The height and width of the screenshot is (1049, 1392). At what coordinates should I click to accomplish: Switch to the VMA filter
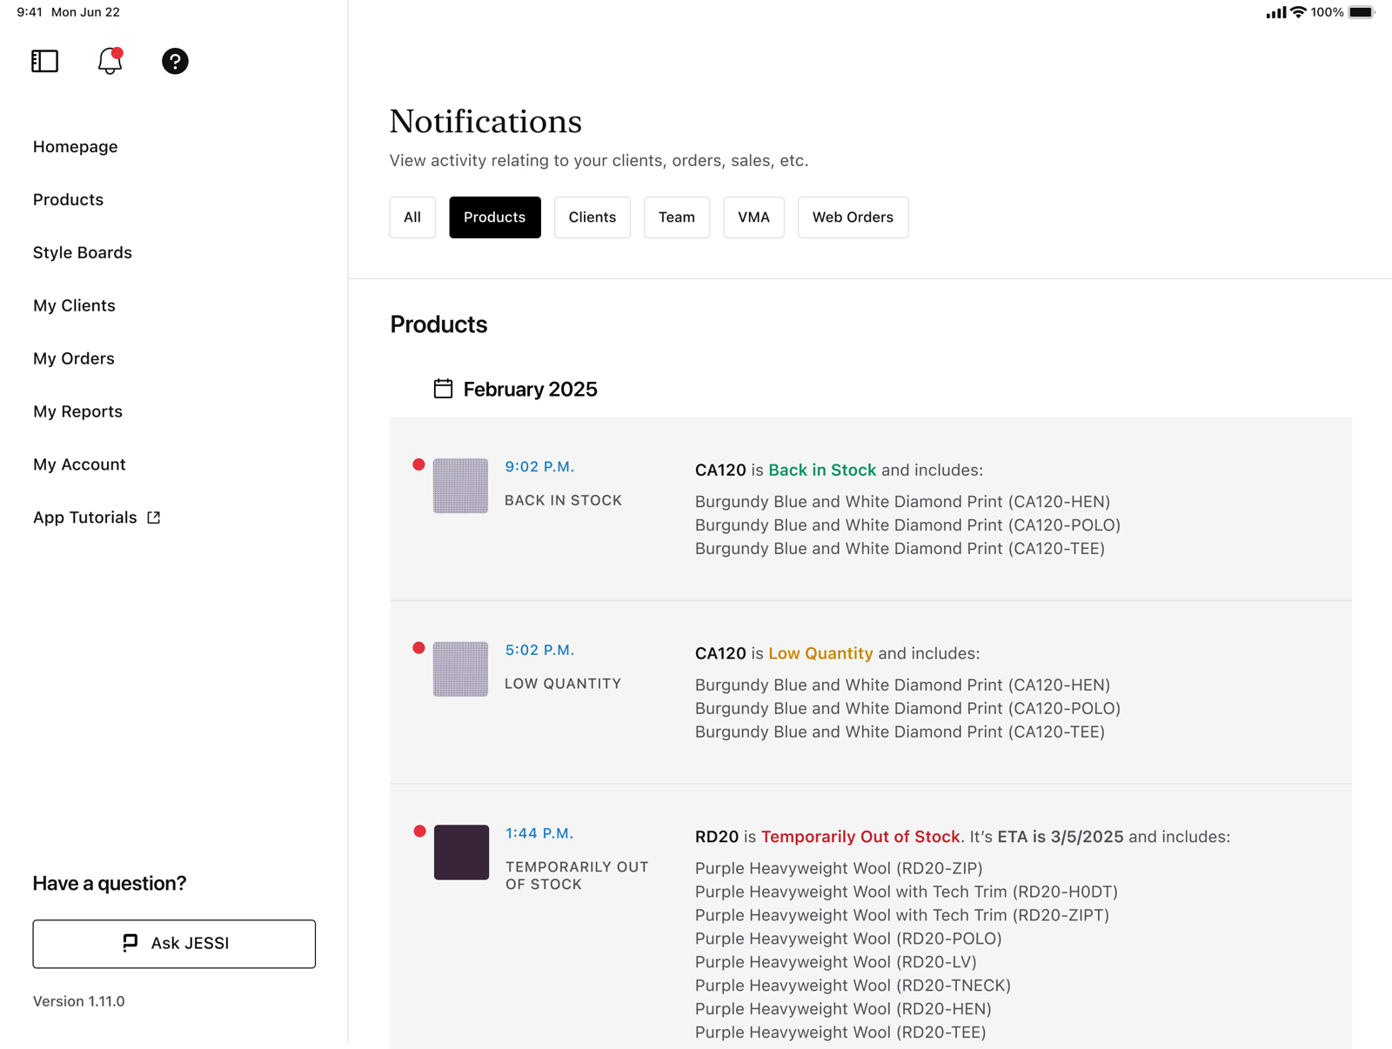point(753,217)
